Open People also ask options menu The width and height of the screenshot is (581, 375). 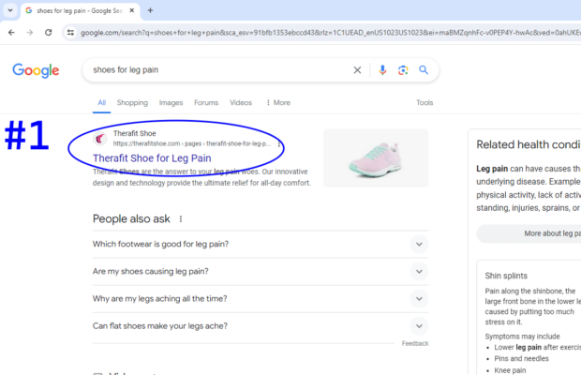(181, 219)
